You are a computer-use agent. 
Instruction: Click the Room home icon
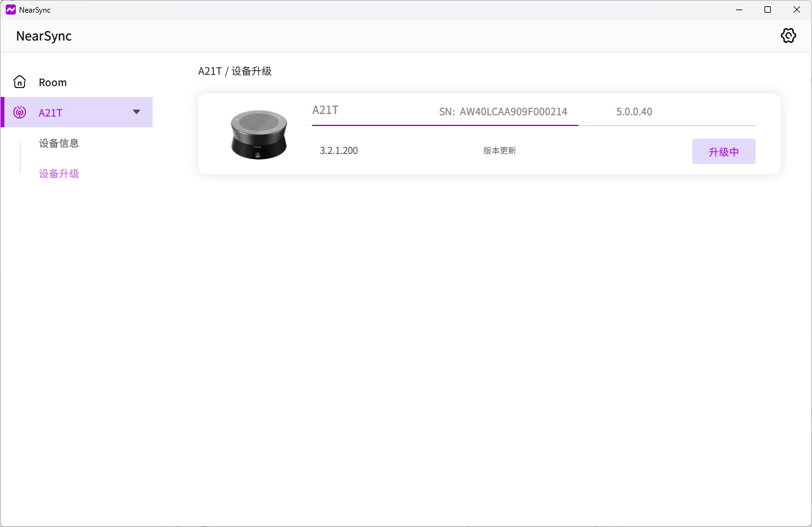point(20,82)
